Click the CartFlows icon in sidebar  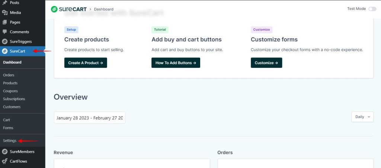pyautogui.click(x=5, y=161)
